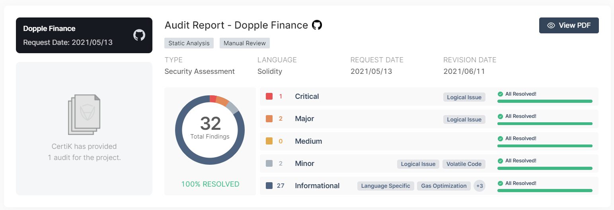Click the View PDF button
This screenshot has height=210, width=614.
[569, 25]
